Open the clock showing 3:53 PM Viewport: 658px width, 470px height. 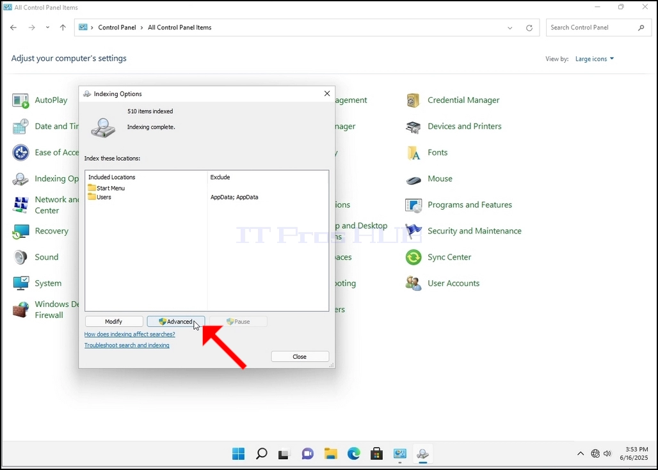pyautogui.click(x=634, y=453)
